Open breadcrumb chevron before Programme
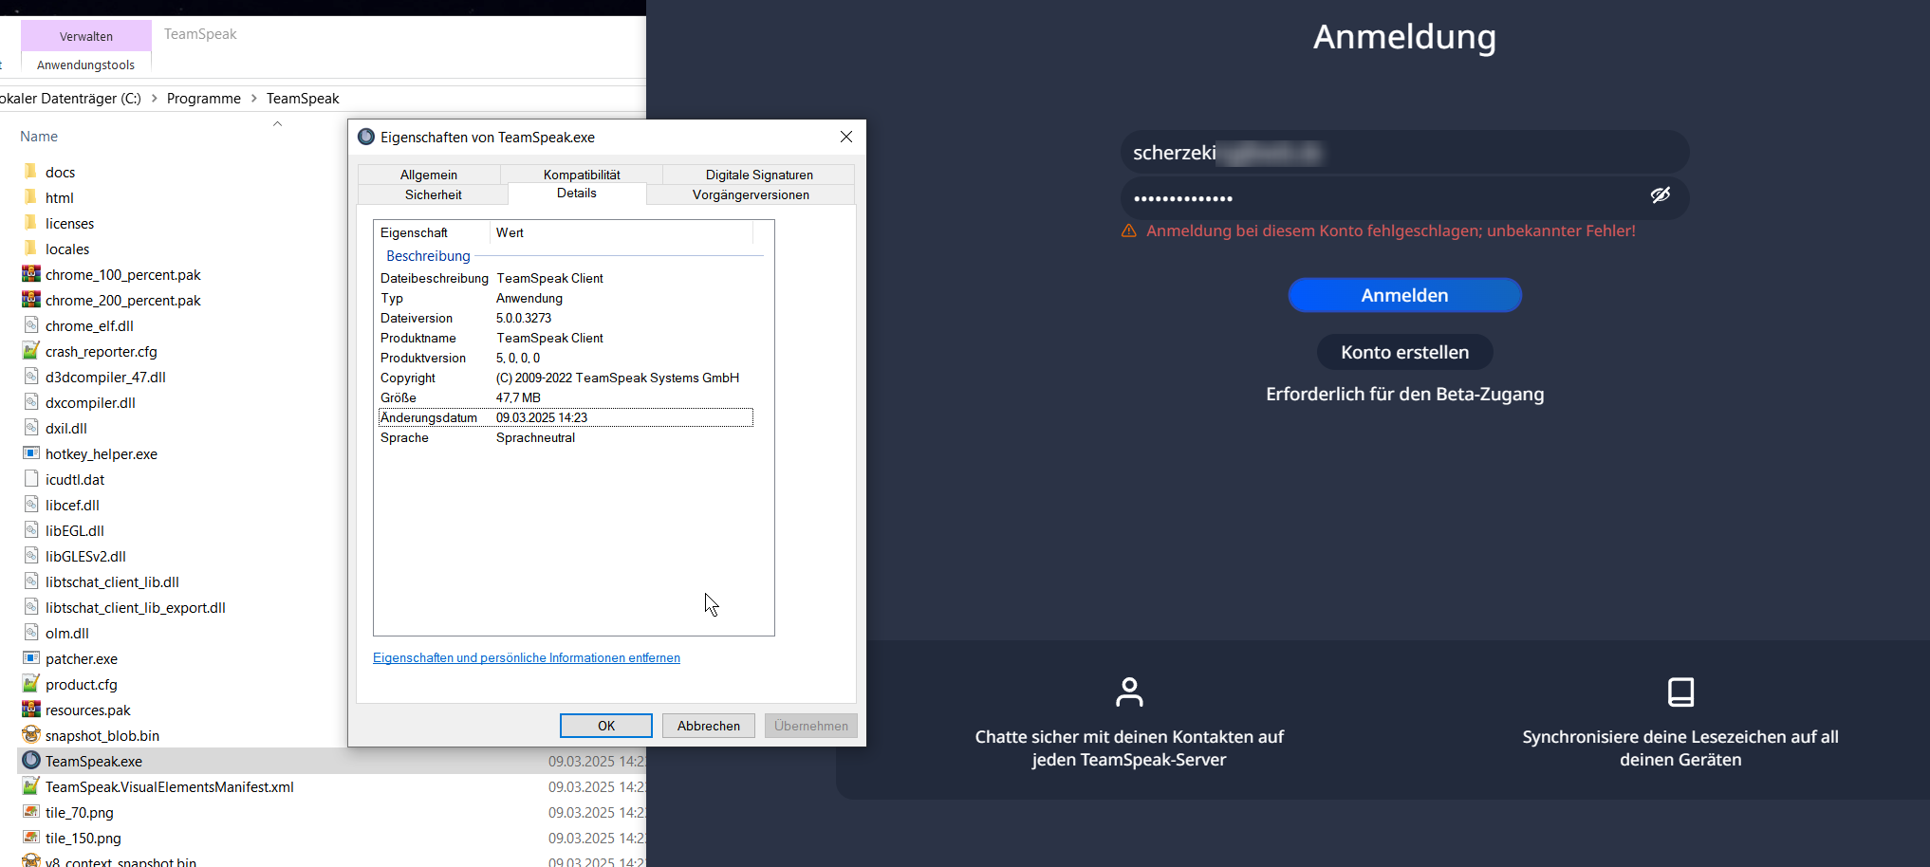This screenshot has width=1930, height=867. [154, 99]
